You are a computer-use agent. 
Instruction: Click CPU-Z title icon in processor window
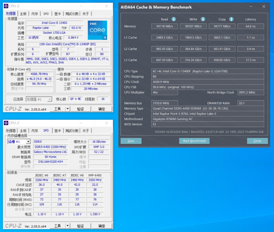[x=6, y=6]
